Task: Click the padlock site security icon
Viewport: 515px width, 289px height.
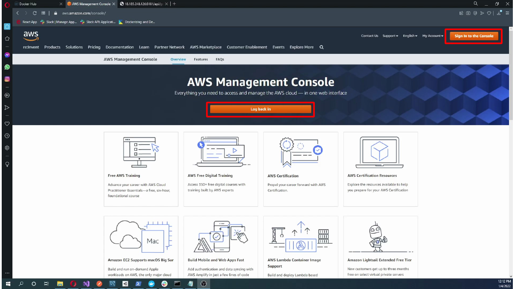Action: point(56,13)
